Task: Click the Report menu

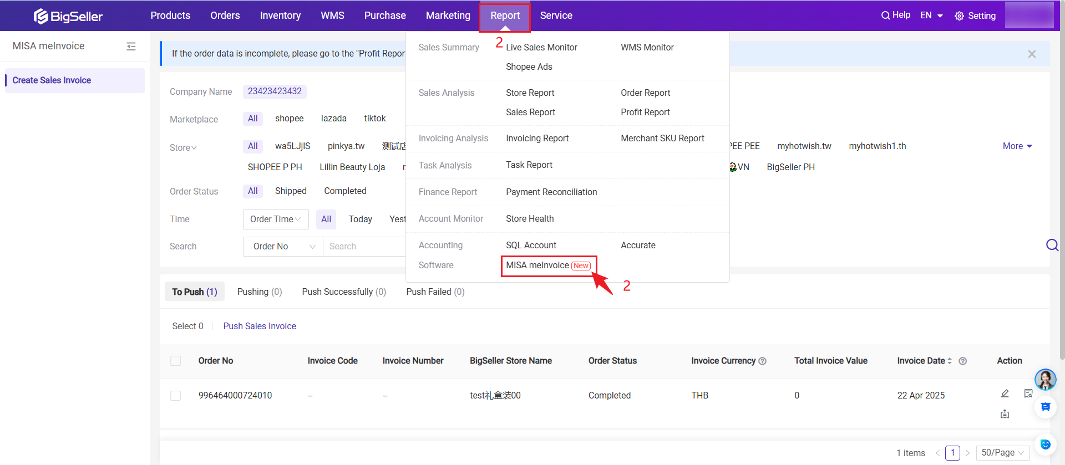Action: click(x=505, y=16)
